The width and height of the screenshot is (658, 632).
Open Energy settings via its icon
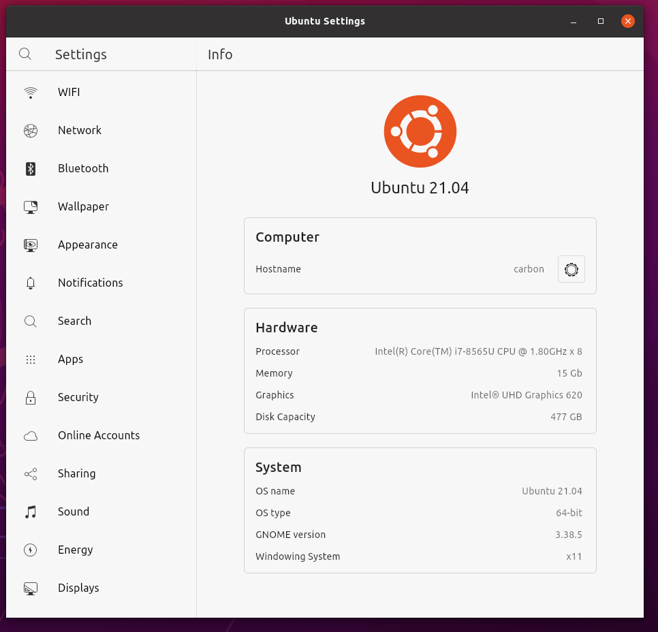pyautogui.click(x=30, y=550)
